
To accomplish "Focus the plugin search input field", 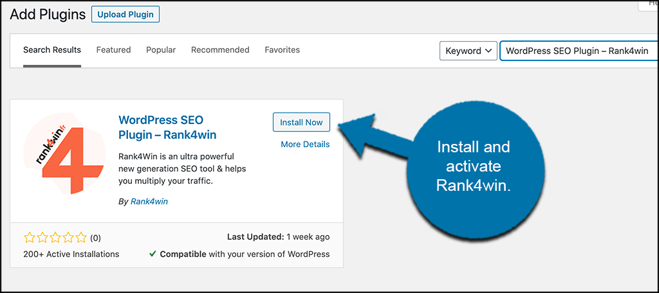I will click(x=579, y=51).
